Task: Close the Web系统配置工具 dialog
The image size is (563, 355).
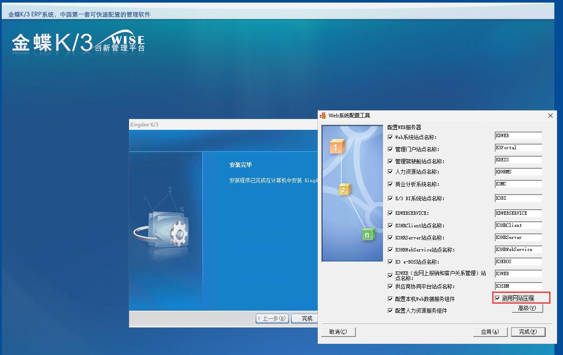Action: 550,116
